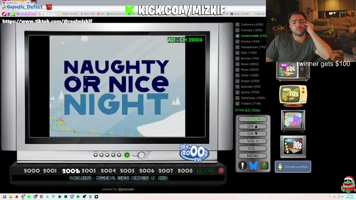Screen dimensions: 356x200
Task: Open the My 70s TV thumbnail
Action: pyautogui.click(x=293, y=96)
